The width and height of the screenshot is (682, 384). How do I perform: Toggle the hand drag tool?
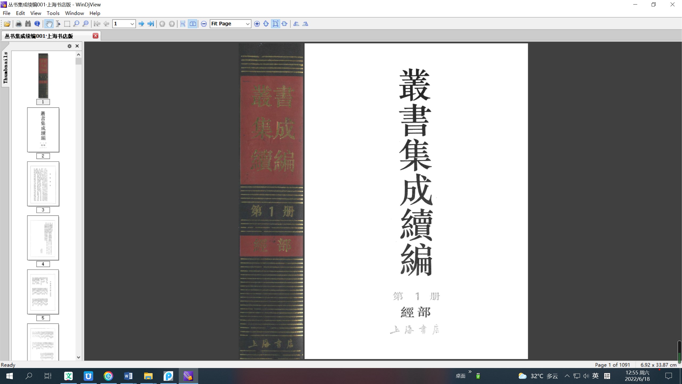pos(49,24)
